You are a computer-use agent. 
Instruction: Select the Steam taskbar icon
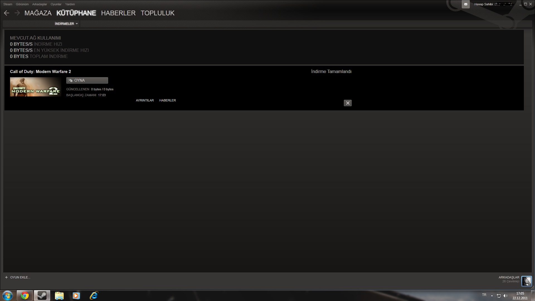(42, 295)
